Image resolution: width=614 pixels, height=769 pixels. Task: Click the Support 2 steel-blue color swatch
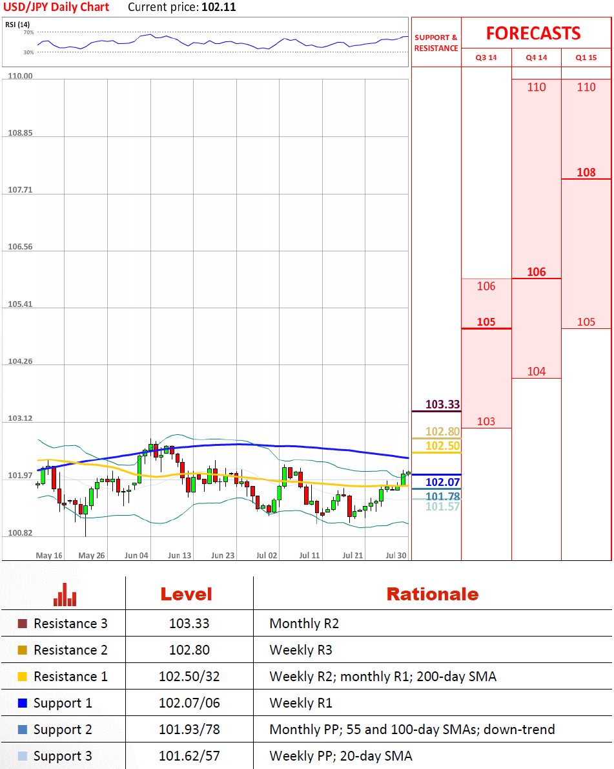pos(22,730)
